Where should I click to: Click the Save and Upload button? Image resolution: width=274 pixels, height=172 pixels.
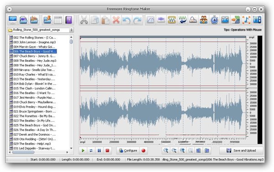click(241, 151)
